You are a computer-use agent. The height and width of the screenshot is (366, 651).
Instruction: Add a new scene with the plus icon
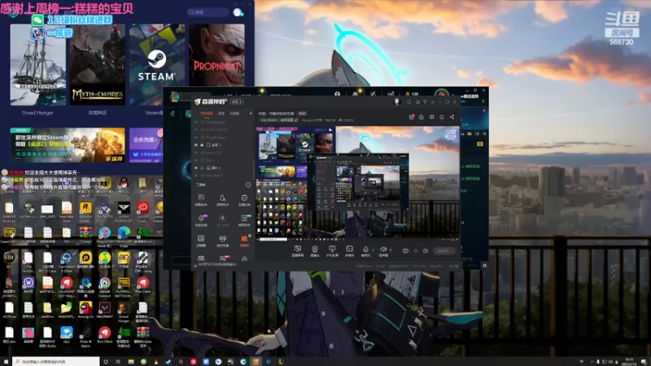click(x=251, y=113)
